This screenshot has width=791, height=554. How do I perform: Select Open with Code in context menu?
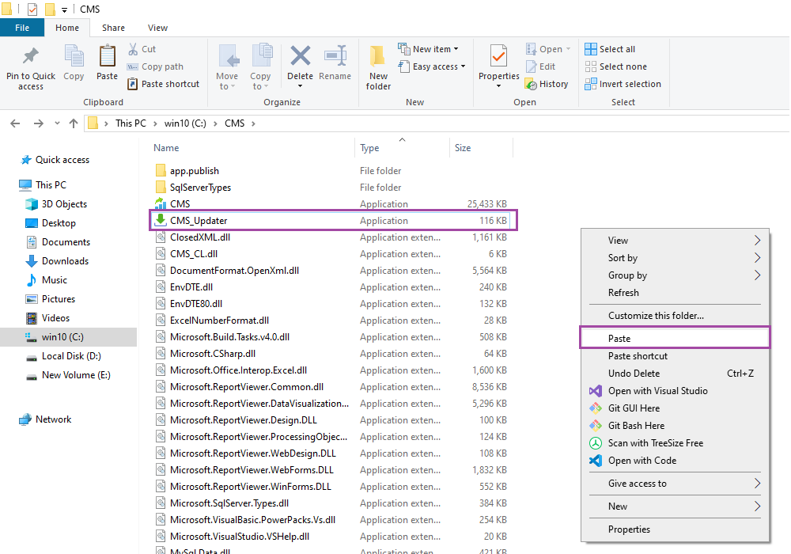(642, 461)
